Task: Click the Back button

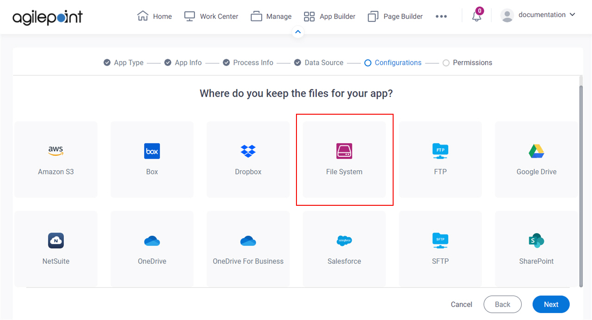Action: pos(503,304)
